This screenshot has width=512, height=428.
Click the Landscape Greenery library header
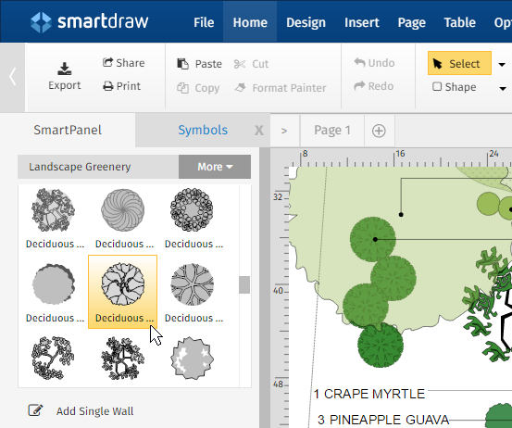pos(98,167)
